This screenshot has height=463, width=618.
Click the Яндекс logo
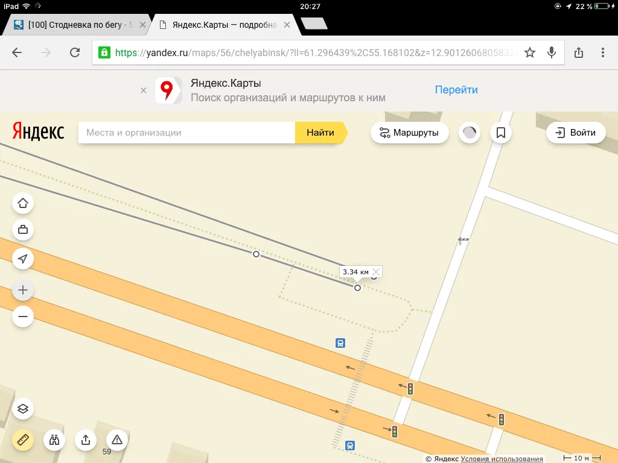[x=38, y=131]
